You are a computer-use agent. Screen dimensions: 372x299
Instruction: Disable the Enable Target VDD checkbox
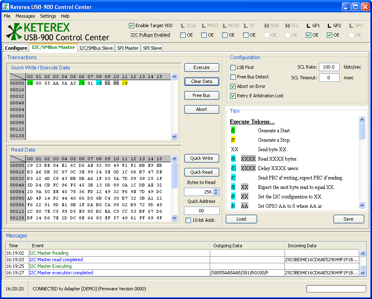tap(132, 25)
